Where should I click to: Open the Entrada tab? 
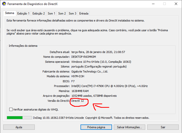tap(84, 13)
